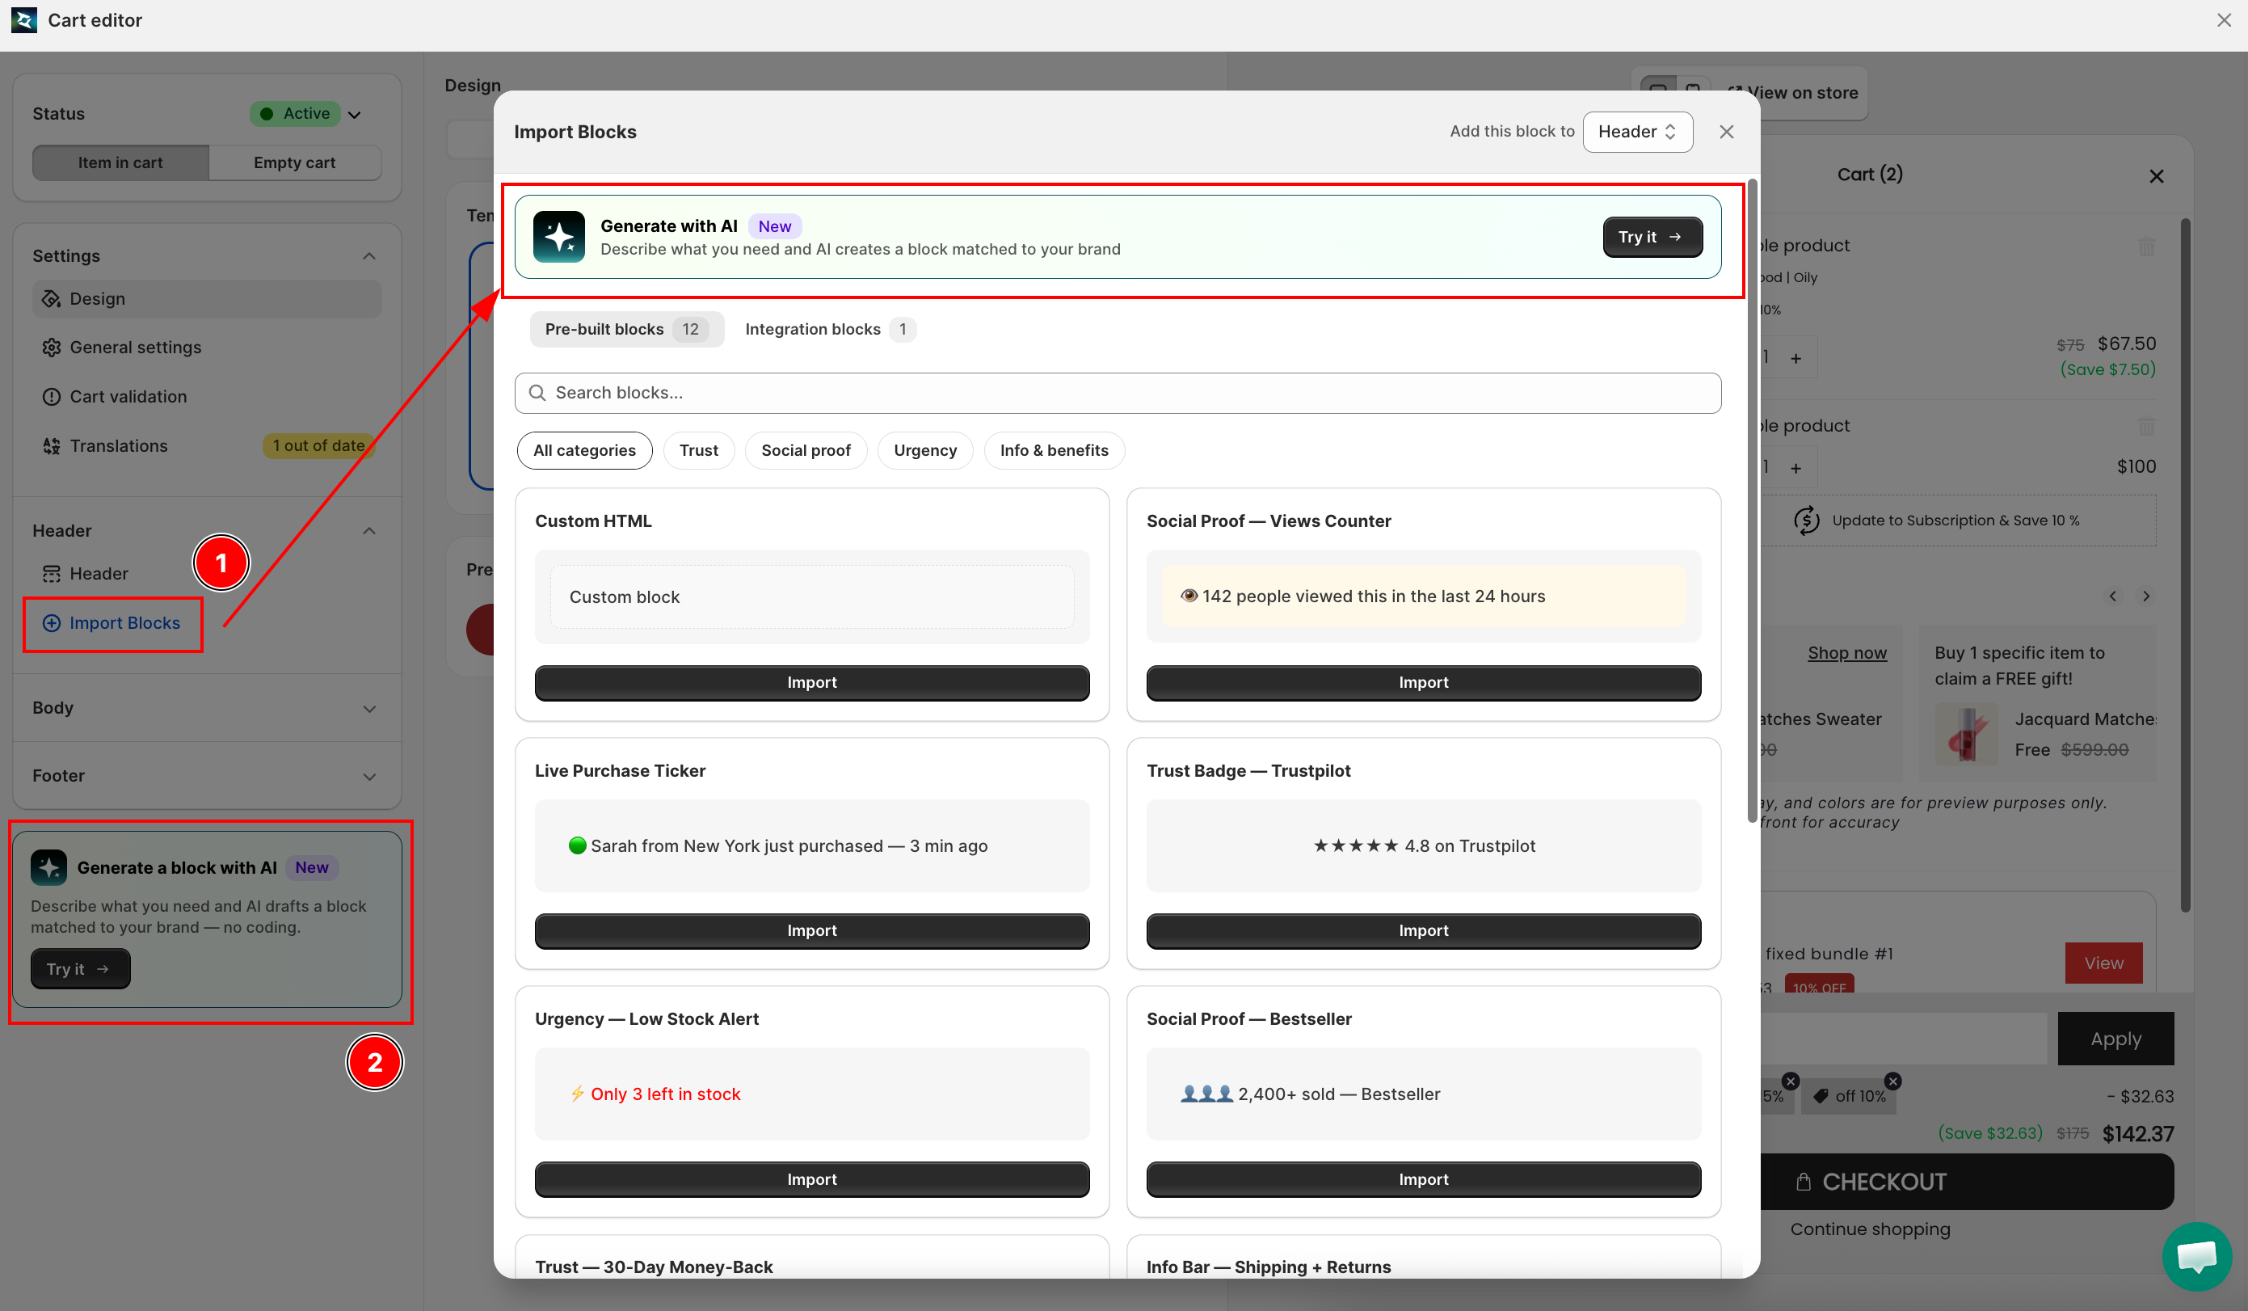Open Translations in the sidebar
The width and height of the screenshot is (2248, 1311).
(x=118, y=445)
